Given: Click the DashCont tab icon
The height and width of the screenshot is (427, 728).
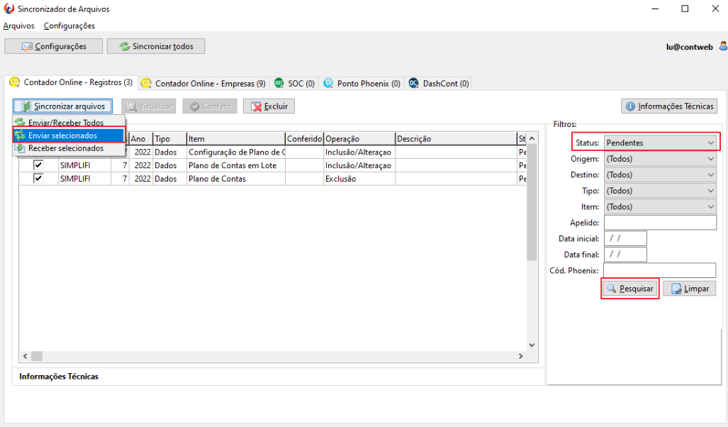Looking at the screenshot, I should [414, 83].
